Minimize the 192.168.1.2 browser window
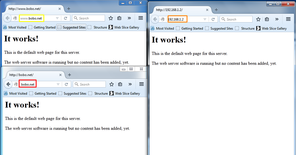The height and width of the screenshot is (155, 296). [x=270, y=4]
